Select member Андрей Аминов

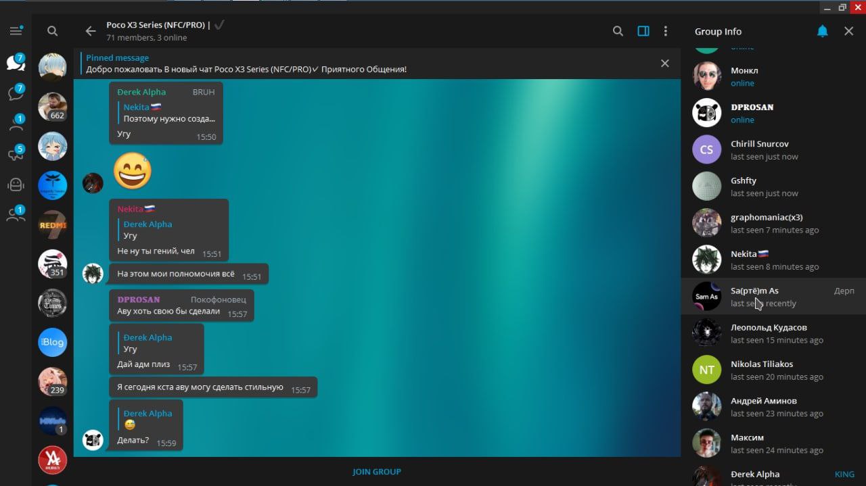coord(773,406)
